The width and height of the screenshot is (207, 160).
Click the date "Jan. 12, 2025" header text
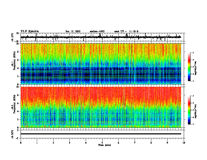[73, 31]
